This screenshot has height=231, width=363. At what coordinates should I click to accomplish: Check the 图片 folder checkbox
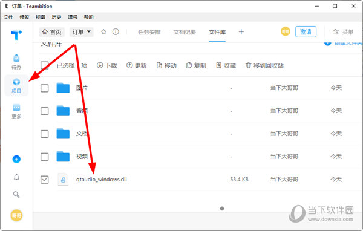44,88
